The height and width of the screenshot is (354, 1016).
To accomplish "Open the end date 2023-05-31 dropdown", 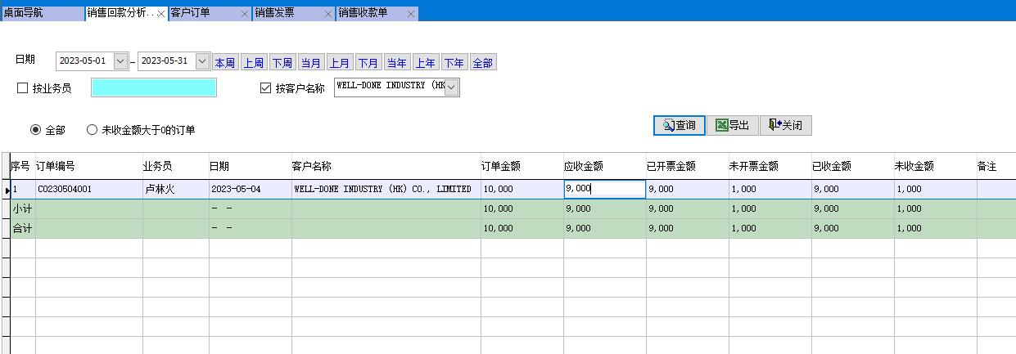I will tap(202, 61).
